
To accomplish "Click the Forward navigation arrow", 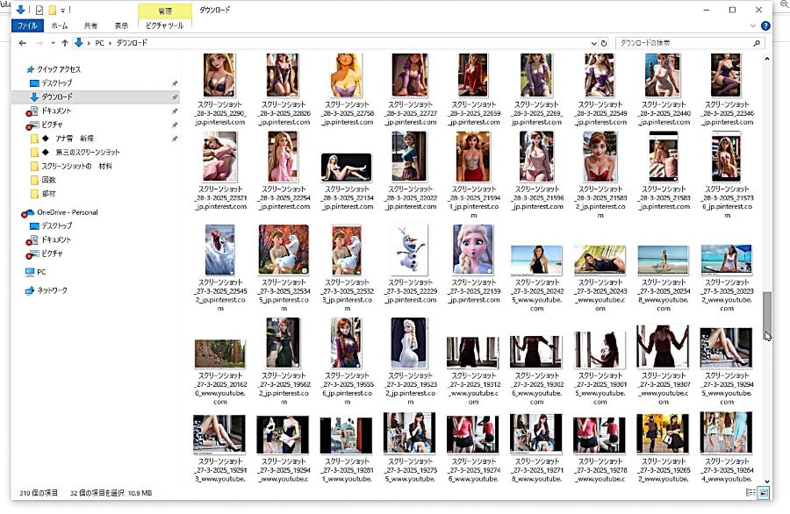I will point(39,43).
